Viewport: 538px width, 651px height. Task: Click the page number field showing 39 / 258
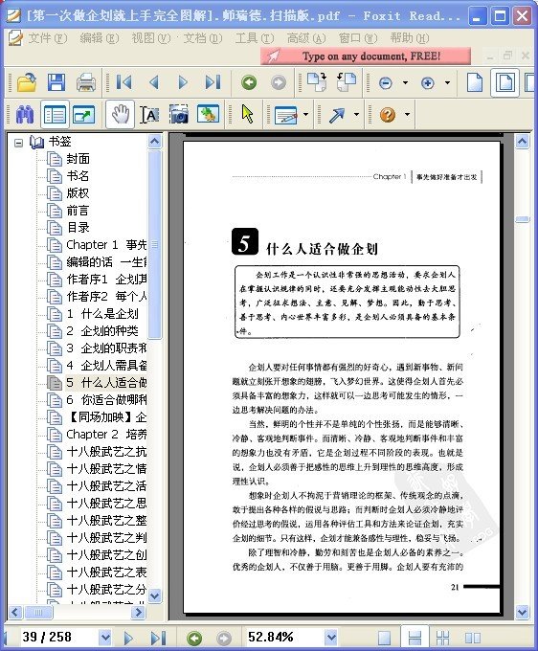58,637
